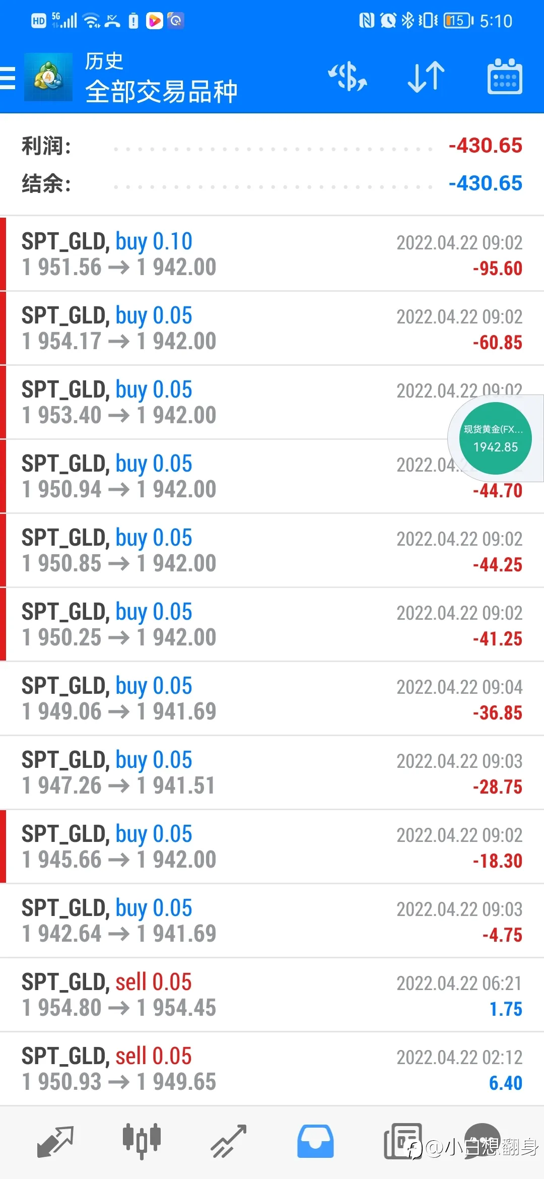Open buy 0.10 trade at 1 951.56
Image resolution: width=544 pixels, height=1179 pixels.
pos(272,253)
